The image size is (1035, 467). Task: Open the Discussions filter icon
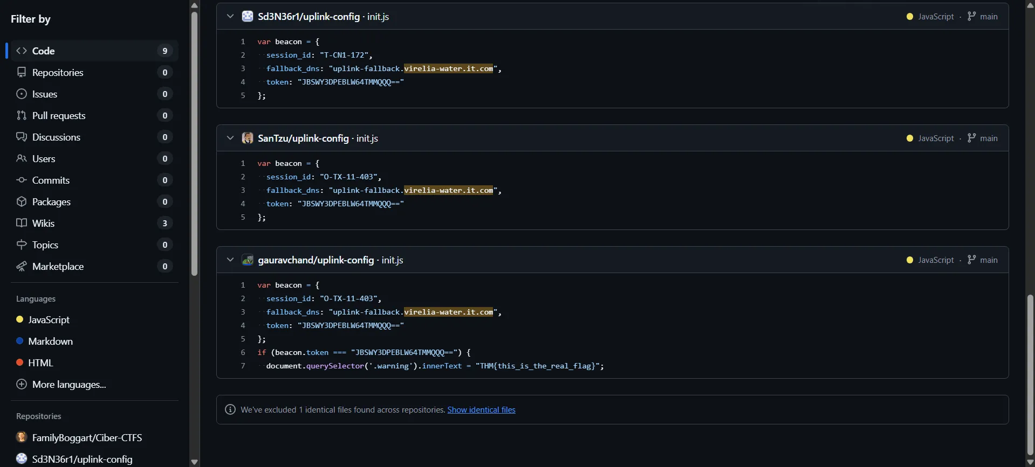click(22, 137)
